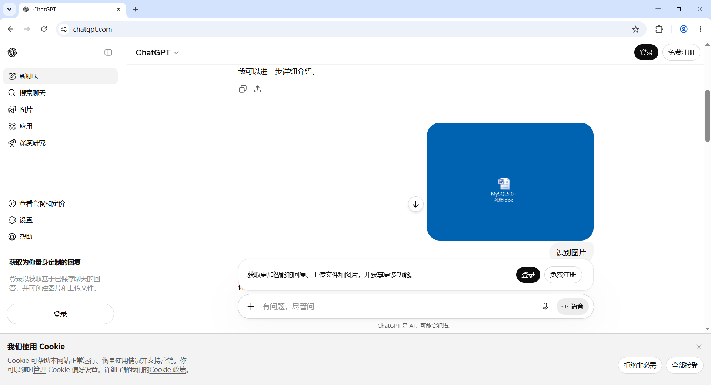711x385 pixels.
Task: Open 帮助 help in the sidebar
Action: (60, 236)
